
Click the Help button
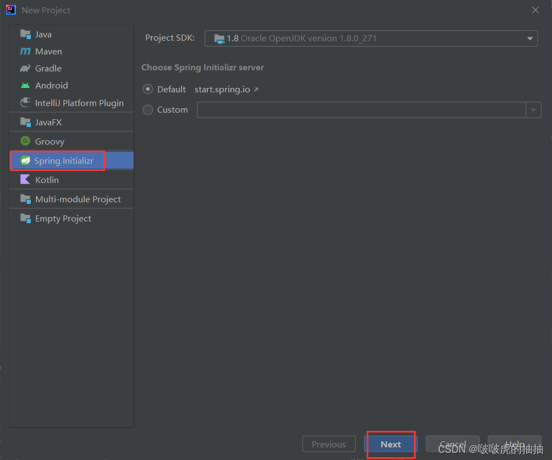pos(514,444)
